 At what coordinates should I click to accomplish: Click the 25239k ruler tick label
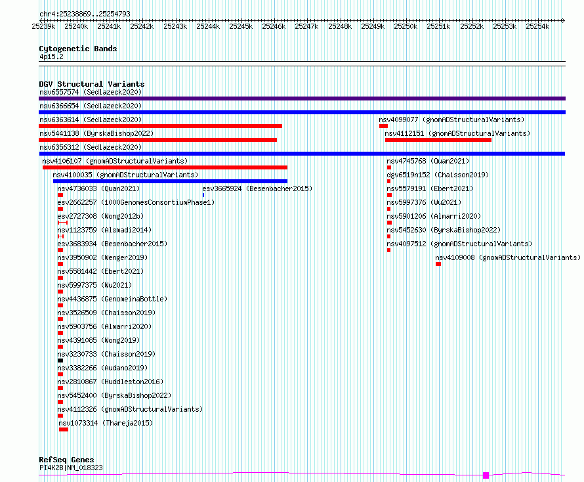point(43,26)
